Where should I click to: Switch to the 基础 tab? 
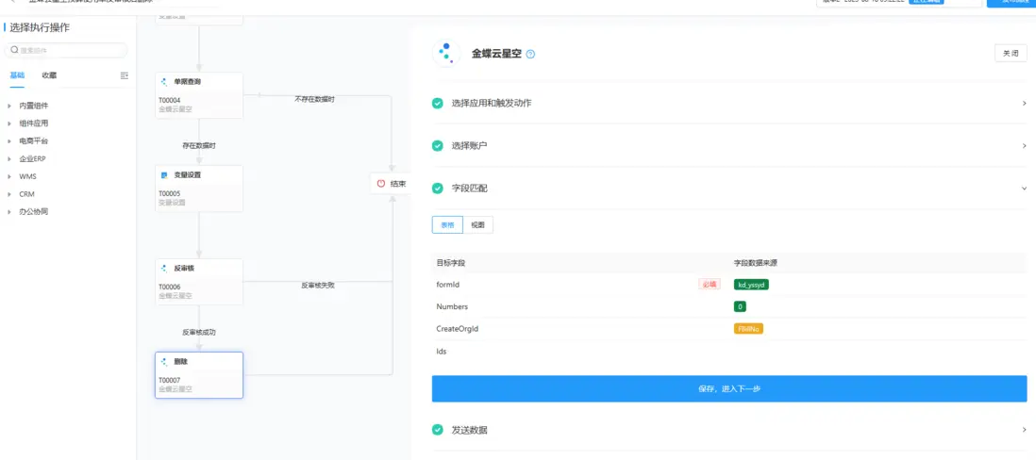click(x=17, y=75)
